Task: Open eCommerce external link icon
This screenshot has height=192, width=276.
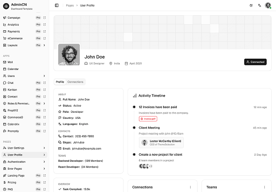Action: [x=45, y=38]
